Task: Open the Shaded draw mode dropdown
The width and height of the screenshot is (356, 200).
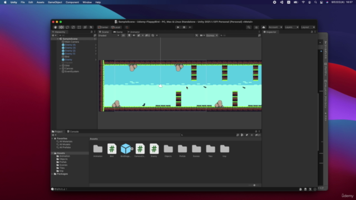Action: pyautogui.click(x=108, y=36)
